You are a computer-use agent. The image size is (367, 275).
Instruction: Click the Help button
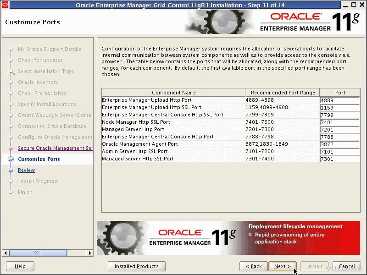(x=20, y=266)
